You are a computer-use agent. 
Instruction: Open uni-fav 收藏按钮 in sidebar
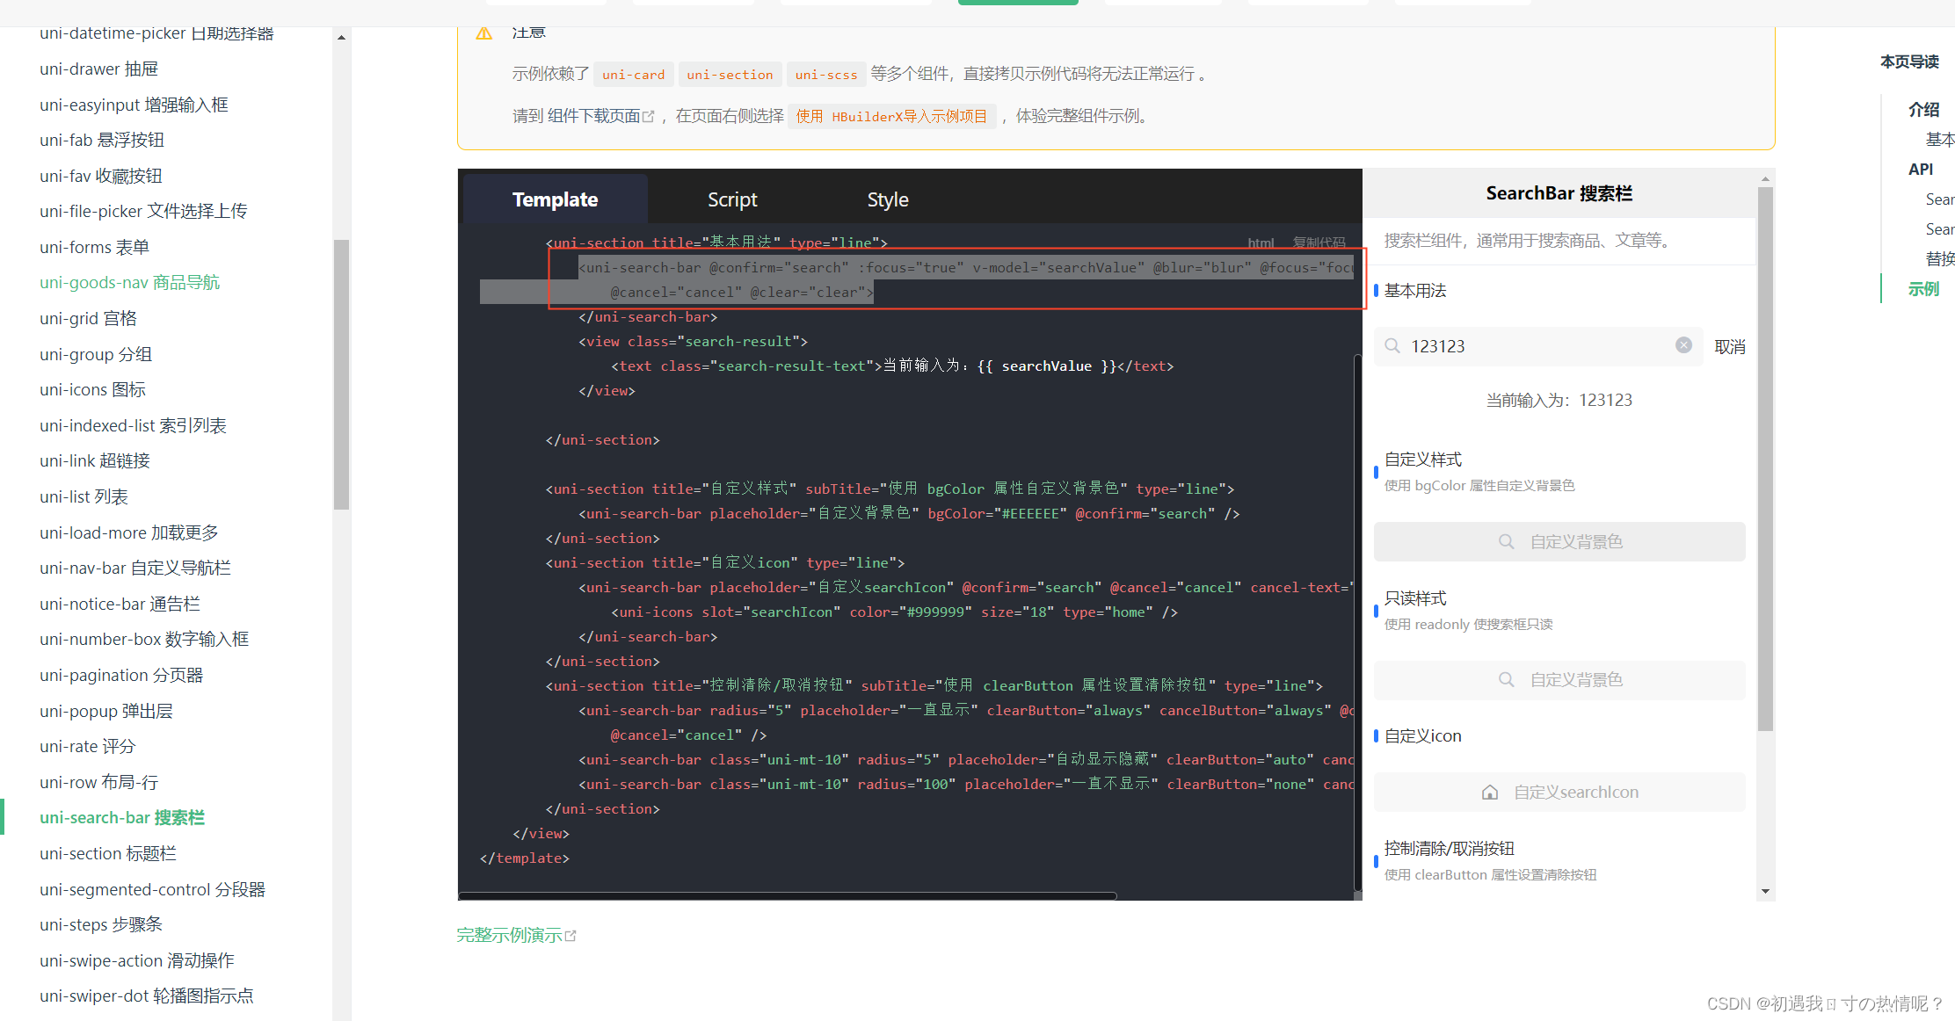[101, 176]
